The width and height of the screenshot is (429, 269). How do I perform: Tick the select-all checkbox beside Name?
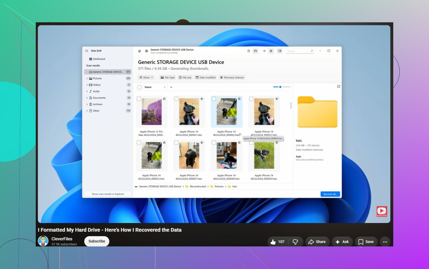139,87
